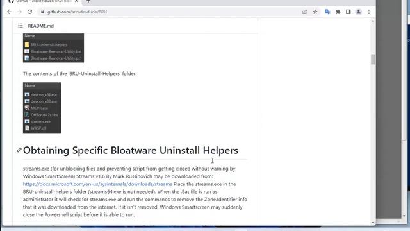410x231 pixels.
Task: Go back with the browser back arrow
Action: [9, 12]
